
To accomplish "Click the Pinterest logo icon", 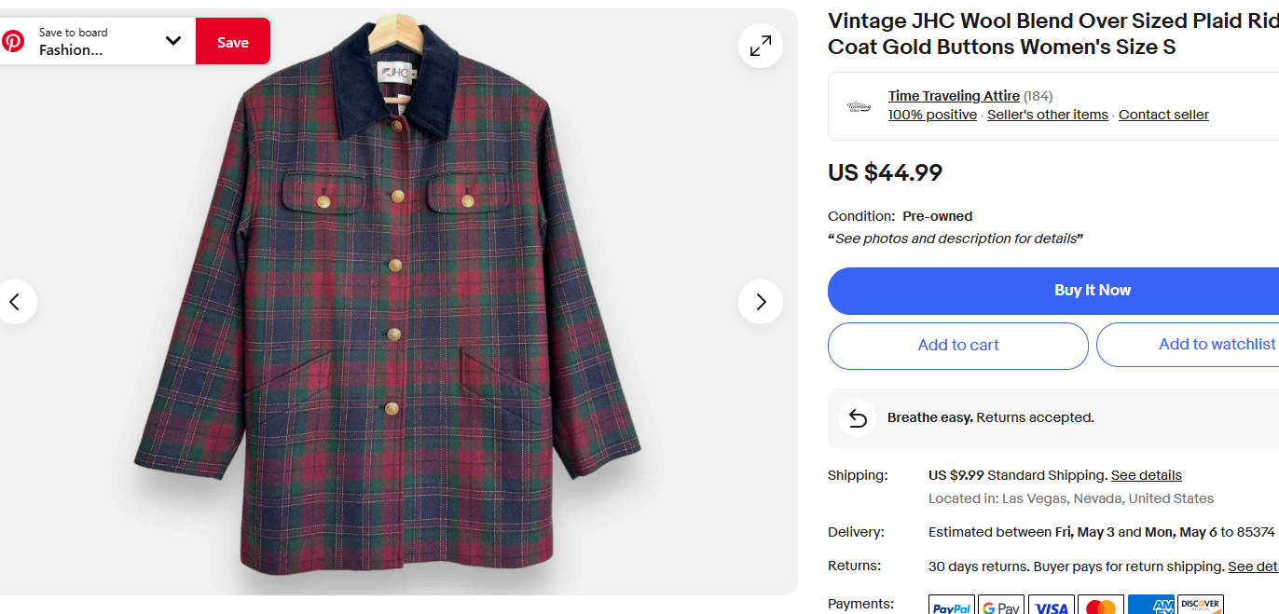I will (x=13, y=41).
